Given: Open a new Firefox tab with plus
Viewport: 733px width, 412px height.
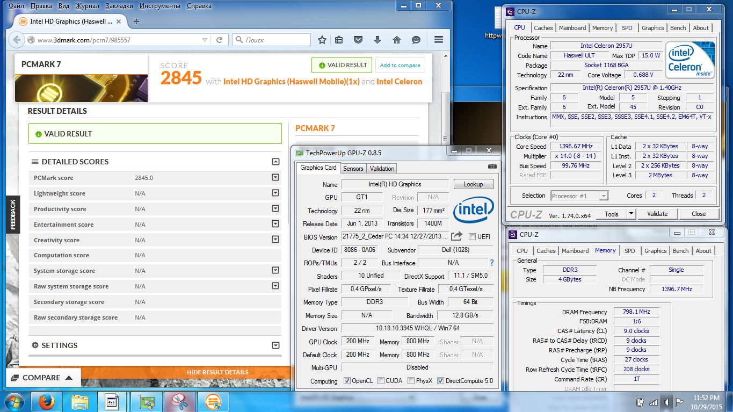Looking at the screenshot, I should (136, 21).
